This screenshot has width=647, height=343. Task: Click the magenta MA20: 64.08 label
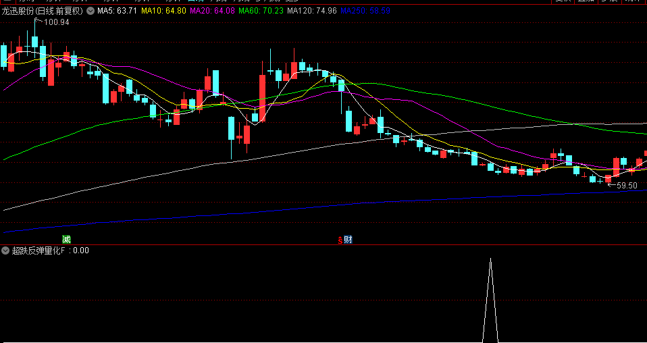tap(212, 11)
